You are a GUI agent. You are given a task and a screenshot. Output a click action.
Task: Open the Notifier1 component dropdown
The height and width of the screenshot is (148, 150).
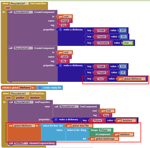click(26, 143)
